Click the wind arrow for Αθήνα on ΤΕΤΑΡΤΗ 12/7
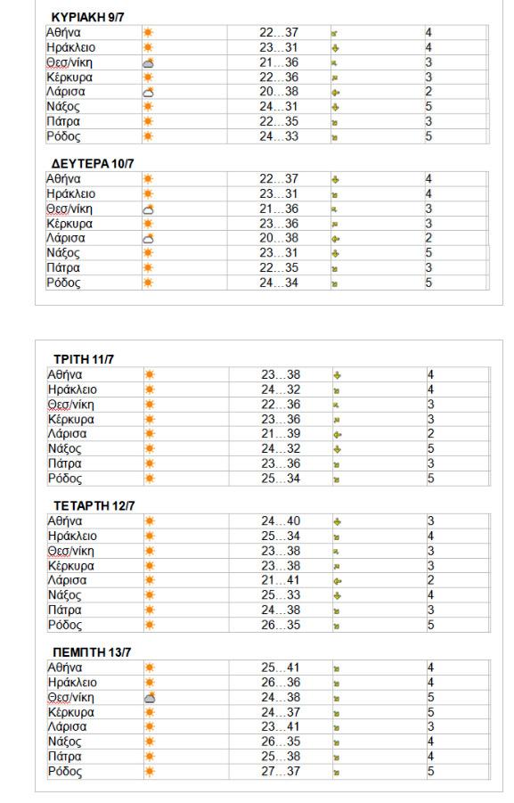This screenshot has width=514, height=803. (x=337, y=522)
